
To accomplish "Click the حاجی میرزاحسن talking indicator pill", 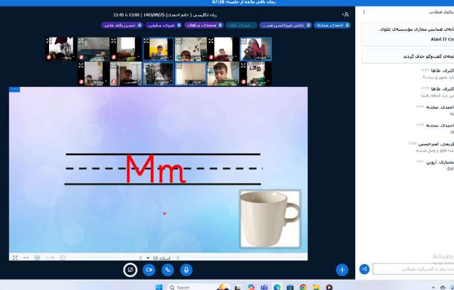I will click(x=285, y=25).
